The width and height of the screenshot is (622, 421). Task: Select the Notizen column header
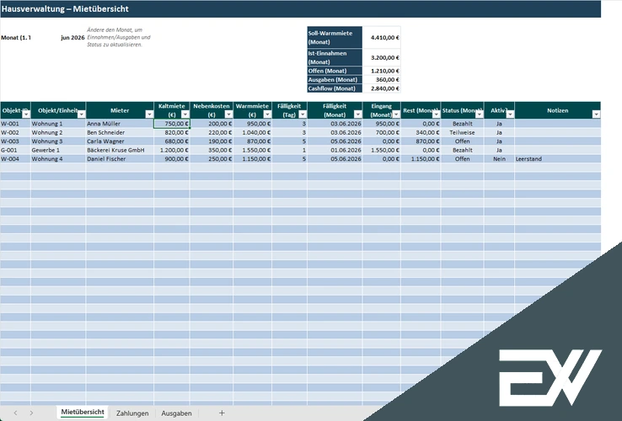pos(558,110)
